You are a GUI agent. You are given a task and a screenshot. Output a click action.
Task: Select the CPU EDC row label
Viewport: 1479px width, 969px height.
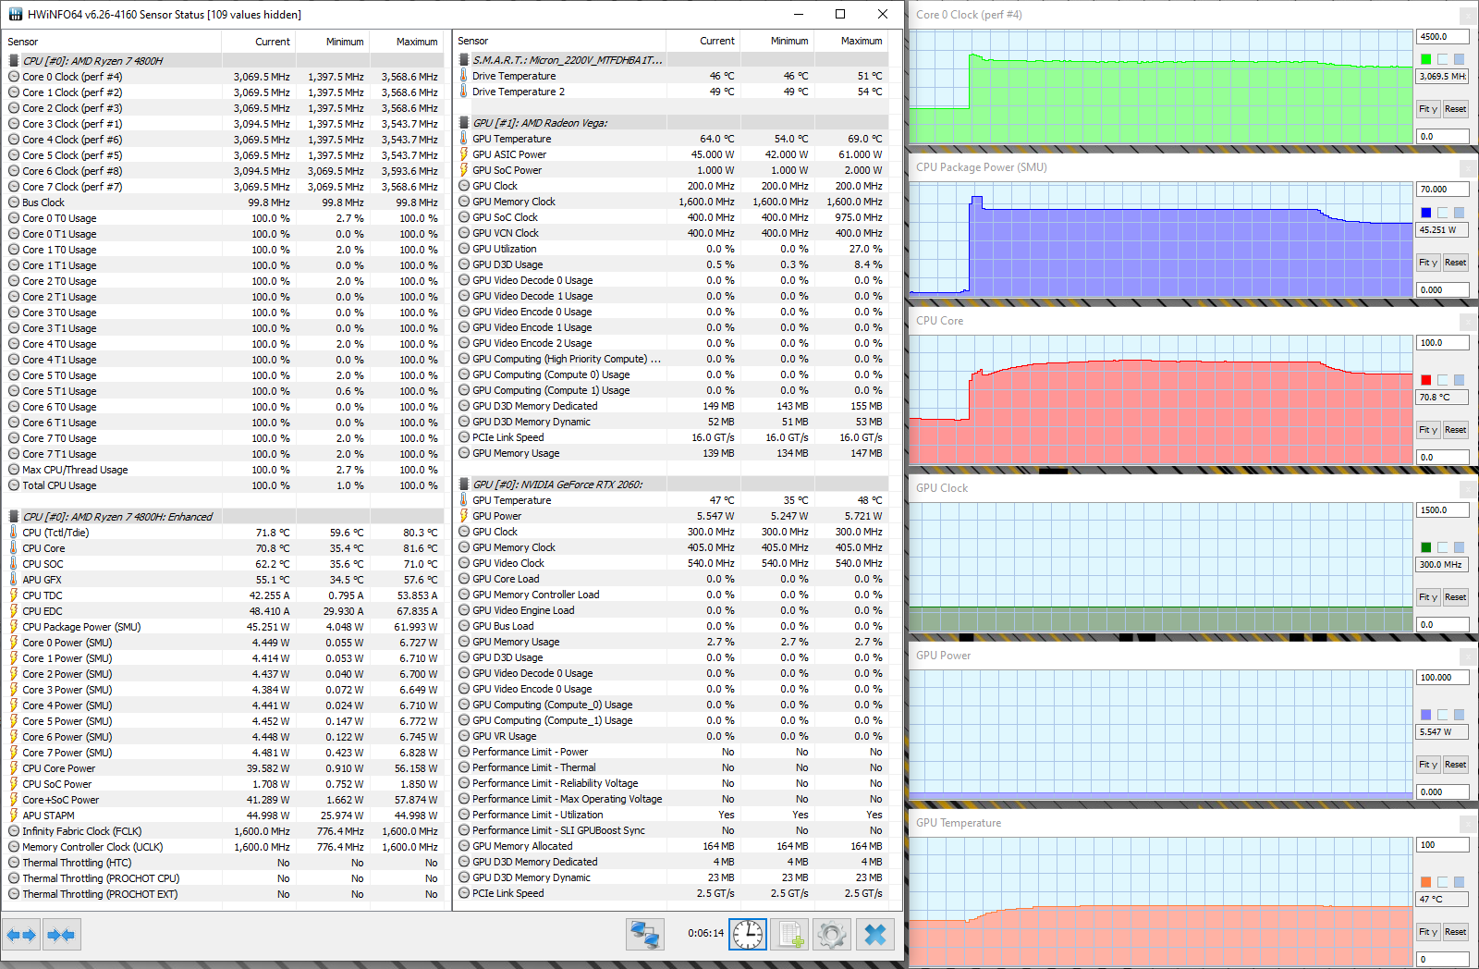point(43,611)
